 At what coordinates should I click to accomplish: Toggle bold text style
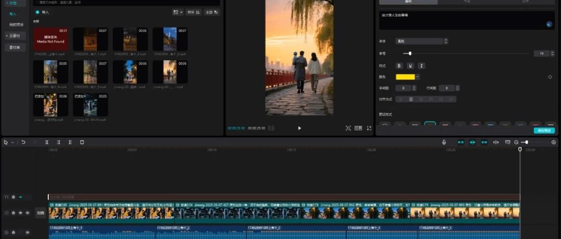click(x=399, y=66)
